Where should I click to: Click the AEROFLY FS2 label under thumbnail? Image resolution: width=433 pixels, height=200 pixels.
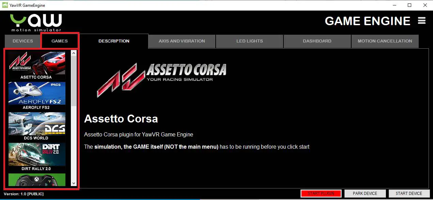click(36, 107)
